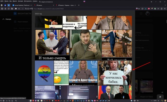167x102 pixels.
Task: Open the И только смерть photo
Action: click(x=52, y=45)
